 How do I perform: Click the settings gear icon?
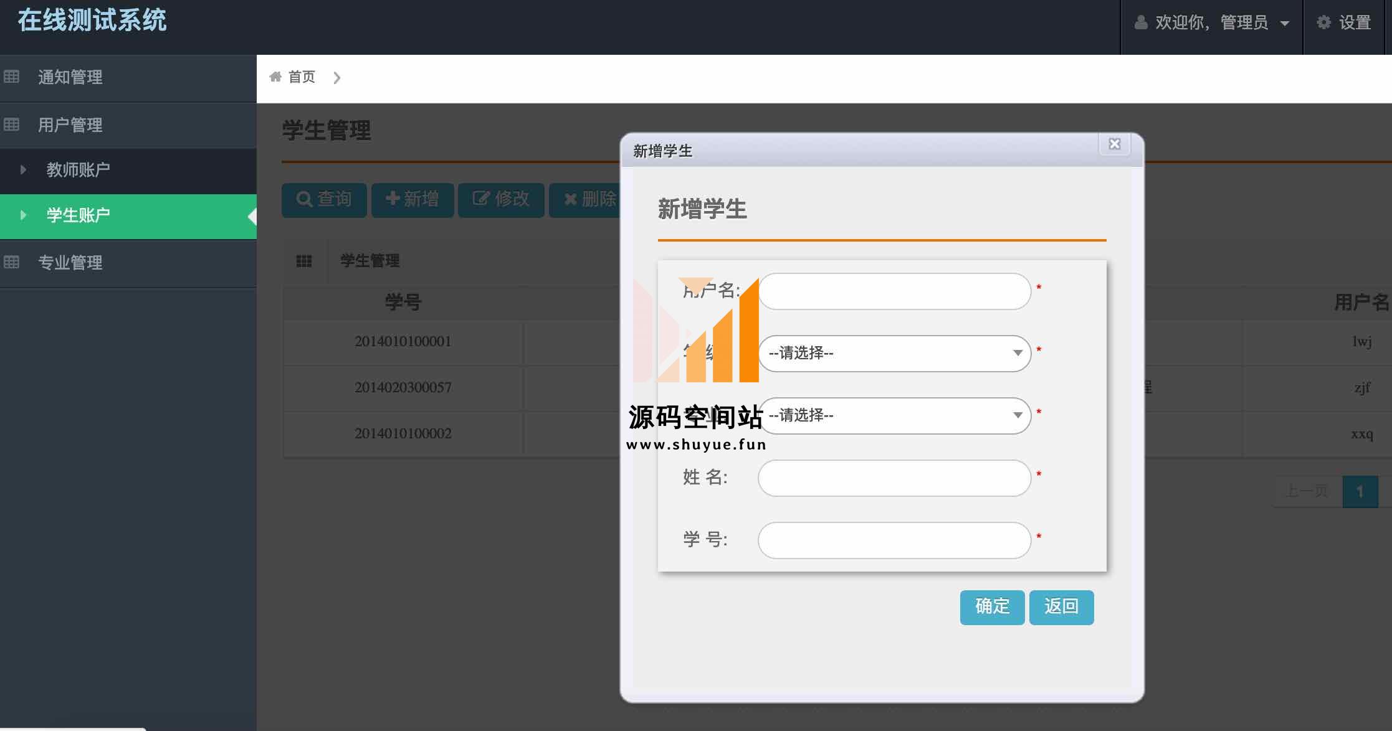pyautogui.click(x=1323, y=22)
